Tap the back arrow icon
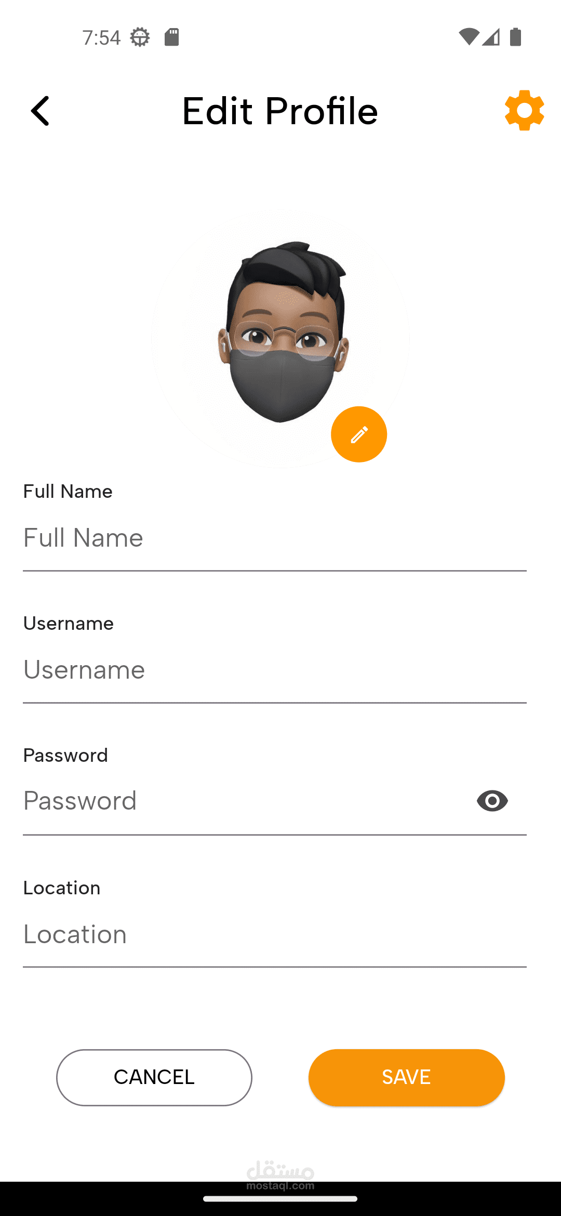 (40, 111)
